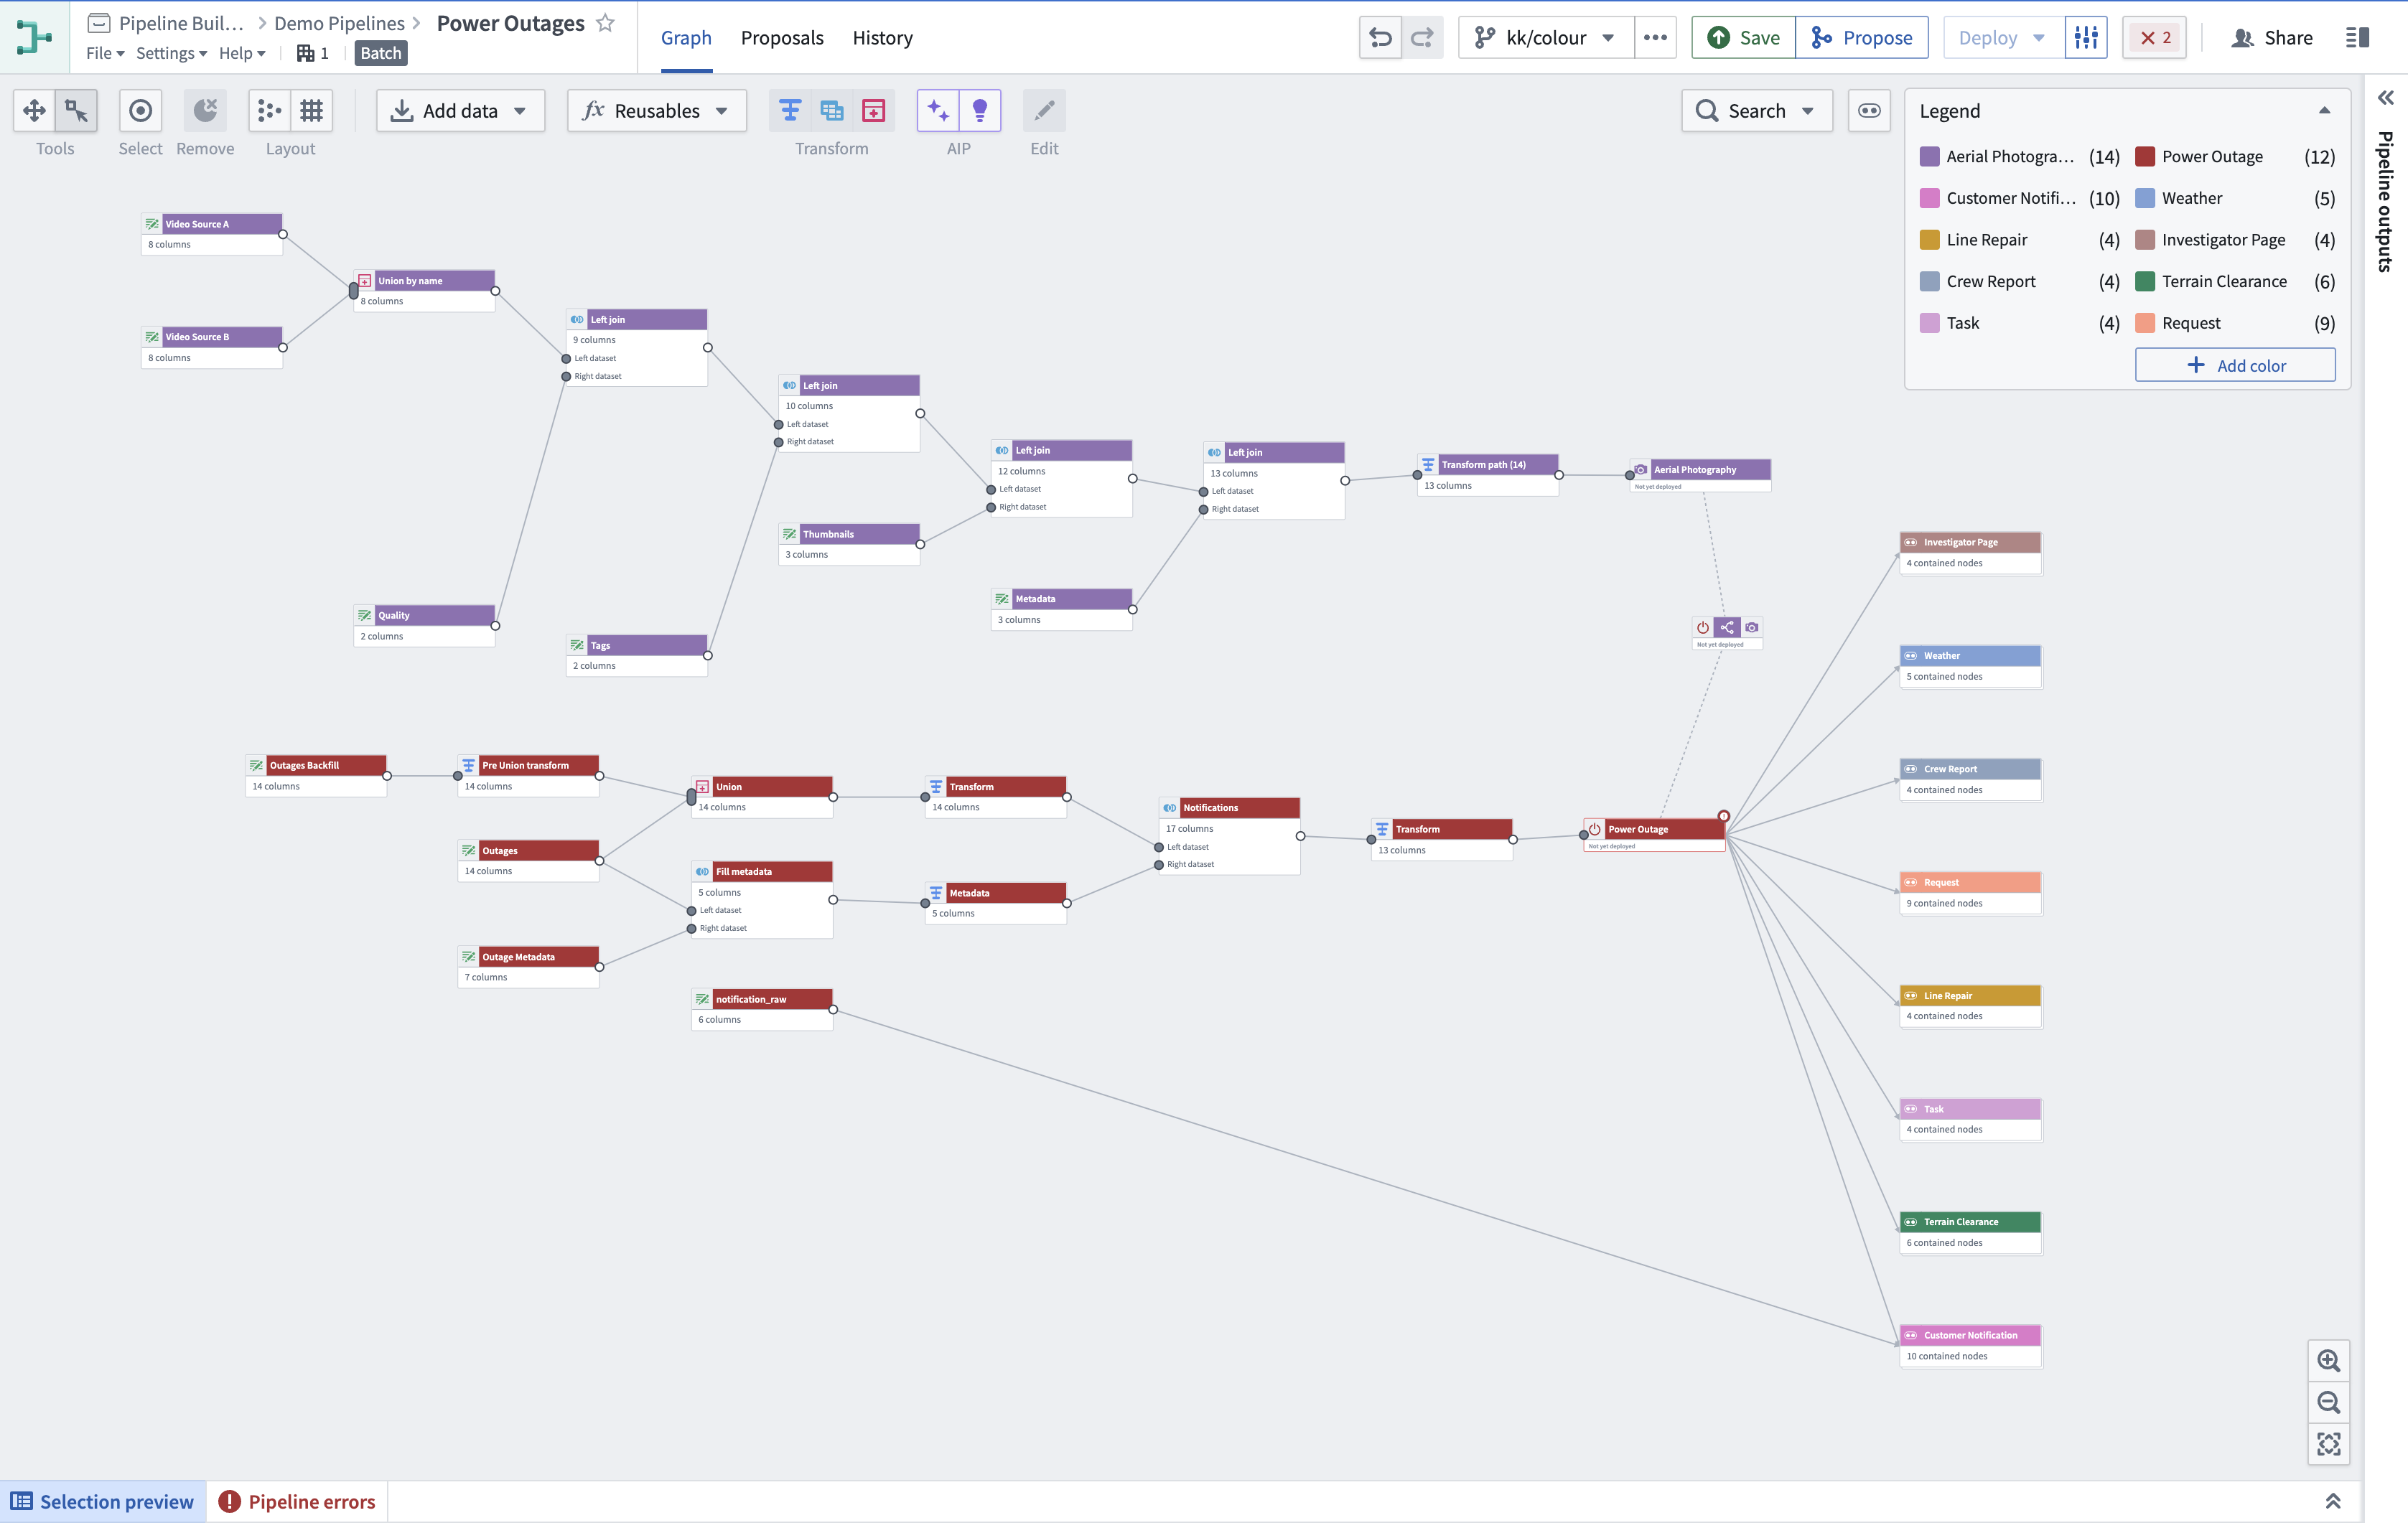Click the Save button
Image resolution: width=2408 pixels, height=1523 pixels.
(x=1743, y=38)
